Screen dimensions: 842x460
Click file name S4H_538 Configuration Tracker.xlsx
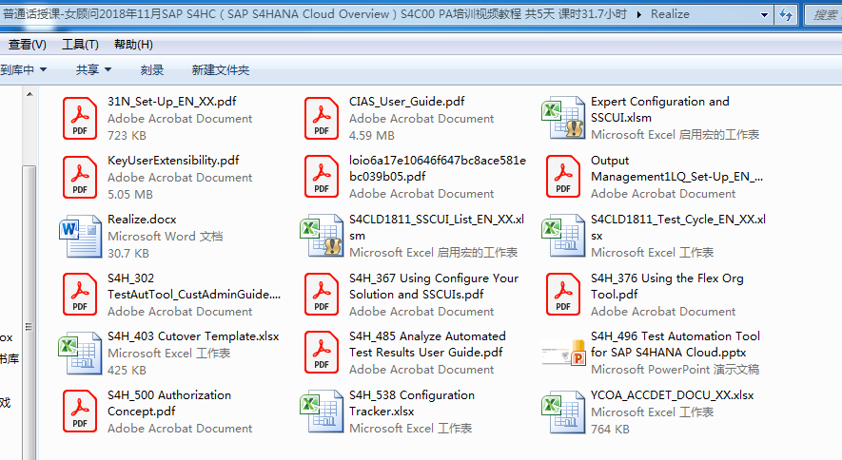pyautogui.click(x=412, y=403)
